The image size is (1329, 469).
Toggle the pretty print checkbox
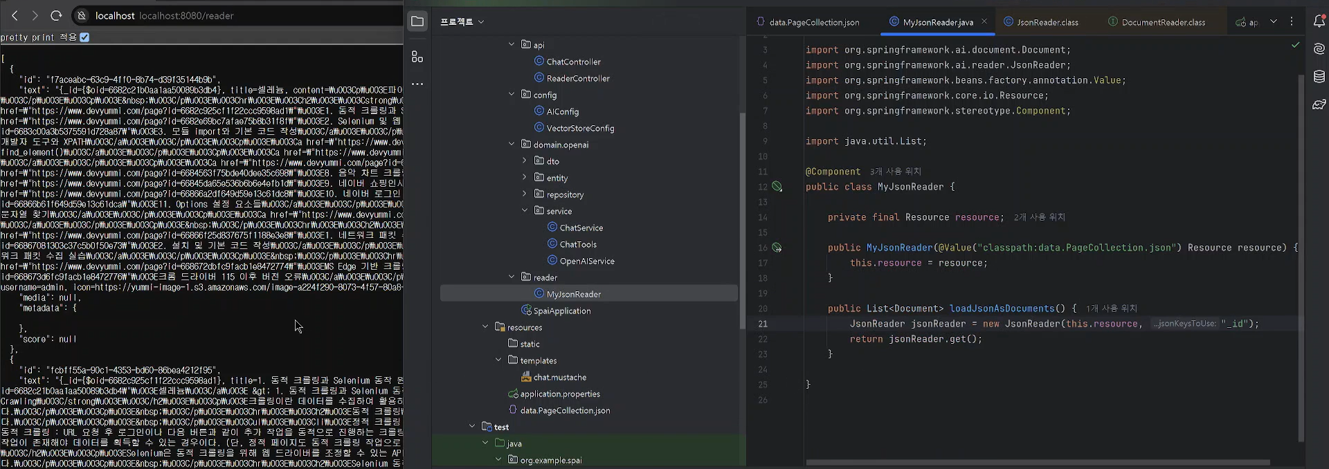coord(84,37)
